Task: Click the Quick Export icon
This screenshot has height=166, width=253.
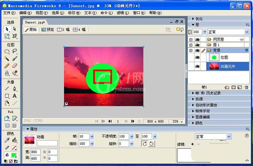Action: (180, 29)
